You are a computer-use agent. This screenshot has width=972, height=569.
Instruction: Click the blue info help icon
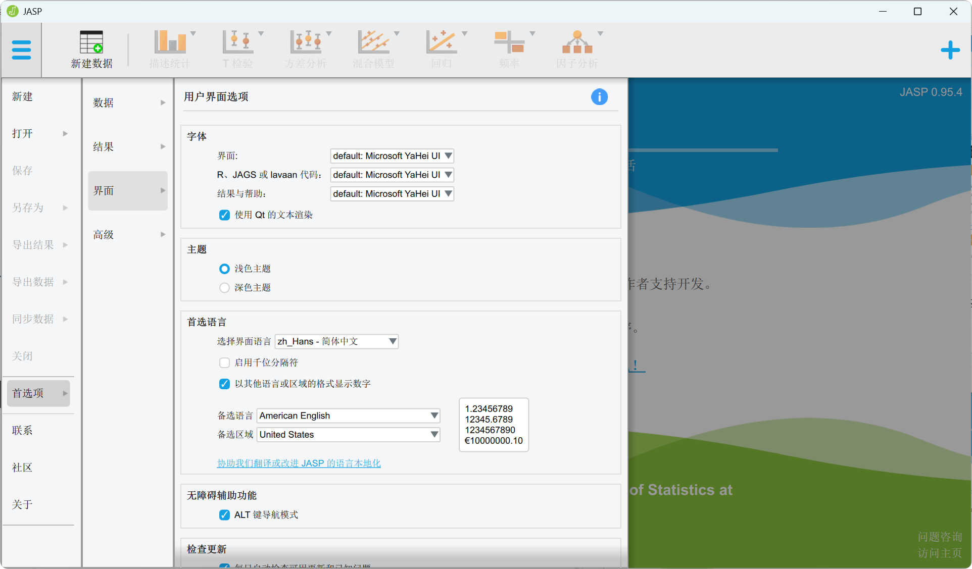(x=599, y=97)
